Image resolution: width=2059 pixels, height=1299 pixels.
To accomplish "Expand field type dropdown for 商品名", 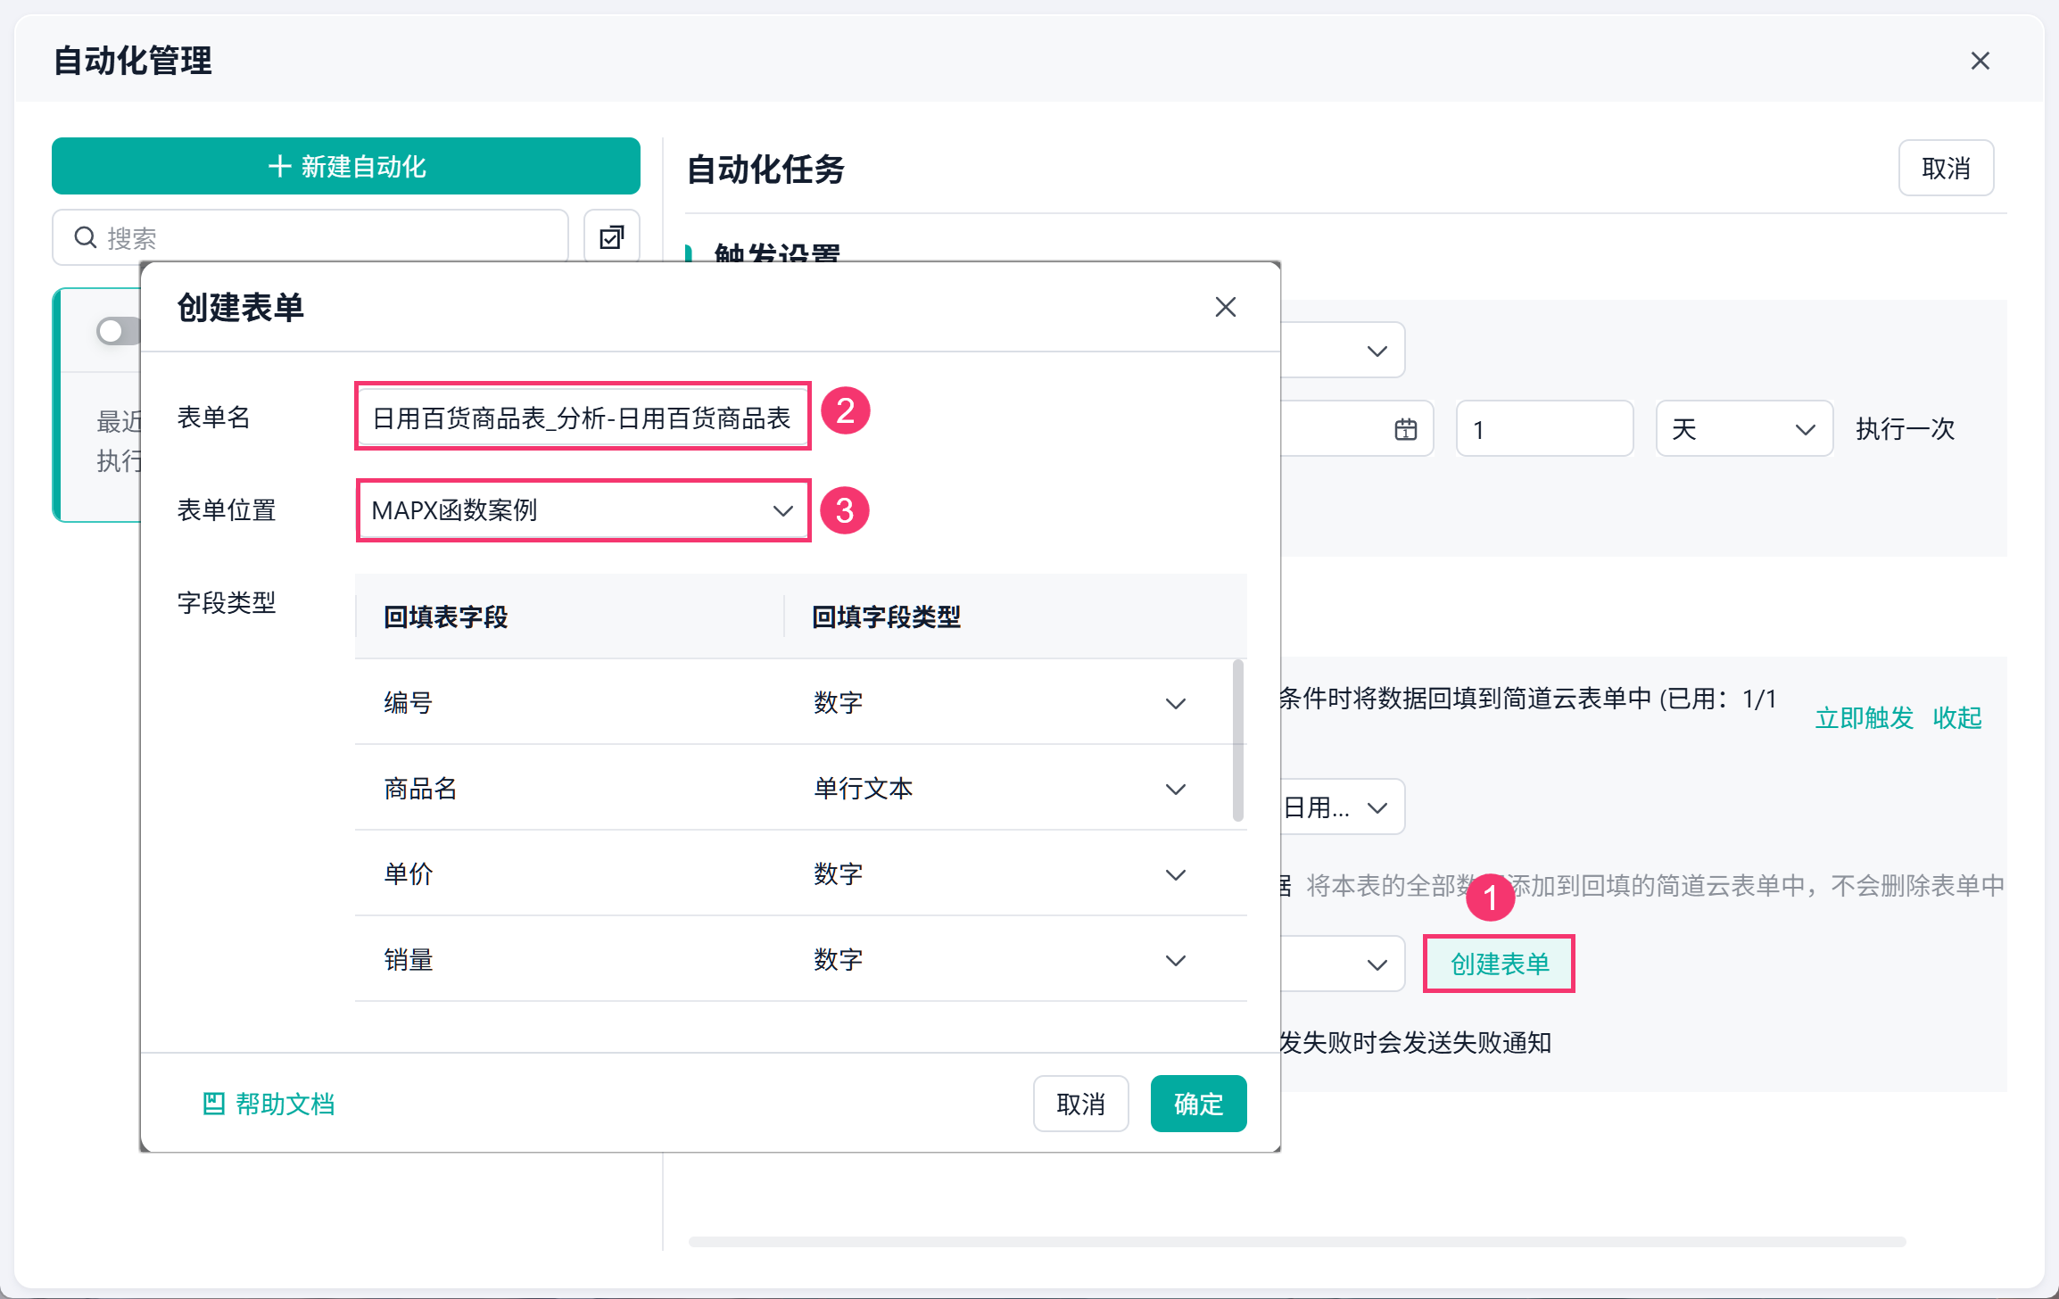I will [x=1176, y=789].
